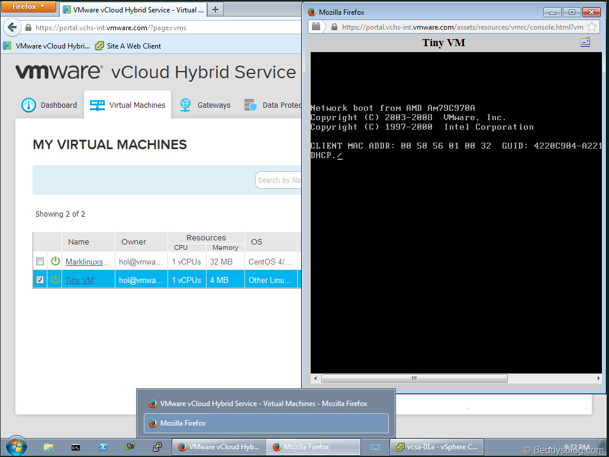Click the Data Protection shield icon

250,105
